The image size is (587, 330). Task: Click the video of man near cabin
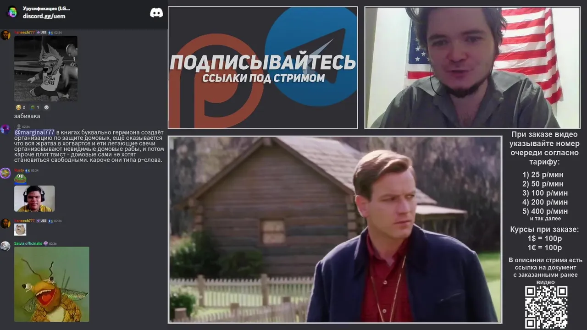coord(335,230)
